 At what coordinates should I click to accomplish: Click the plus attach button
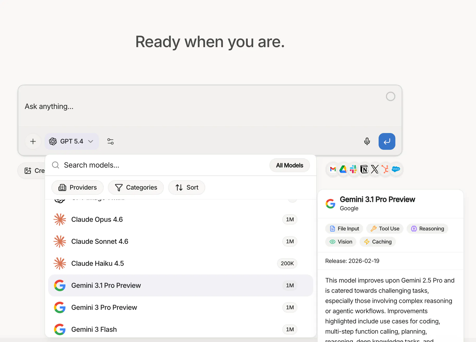tap(33, 141)
